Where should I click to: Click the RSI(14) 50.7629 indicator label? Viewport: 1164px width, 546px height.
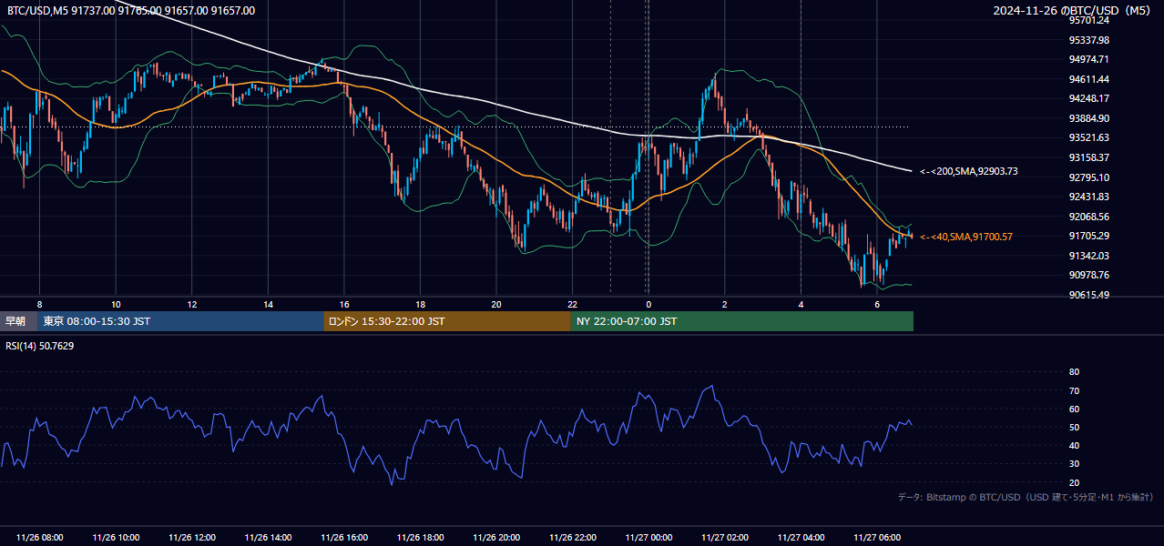(40, 346)
